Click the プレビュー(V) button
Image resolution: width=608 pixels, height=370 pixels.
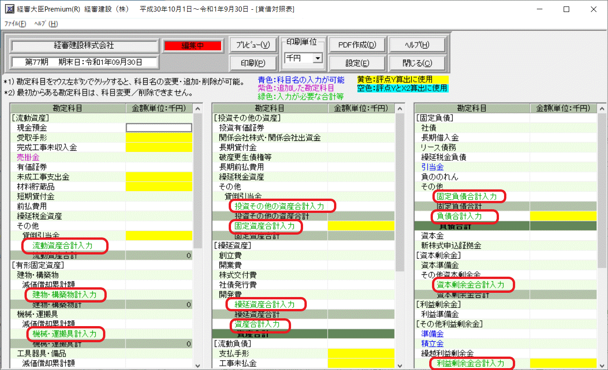point(253,45)
